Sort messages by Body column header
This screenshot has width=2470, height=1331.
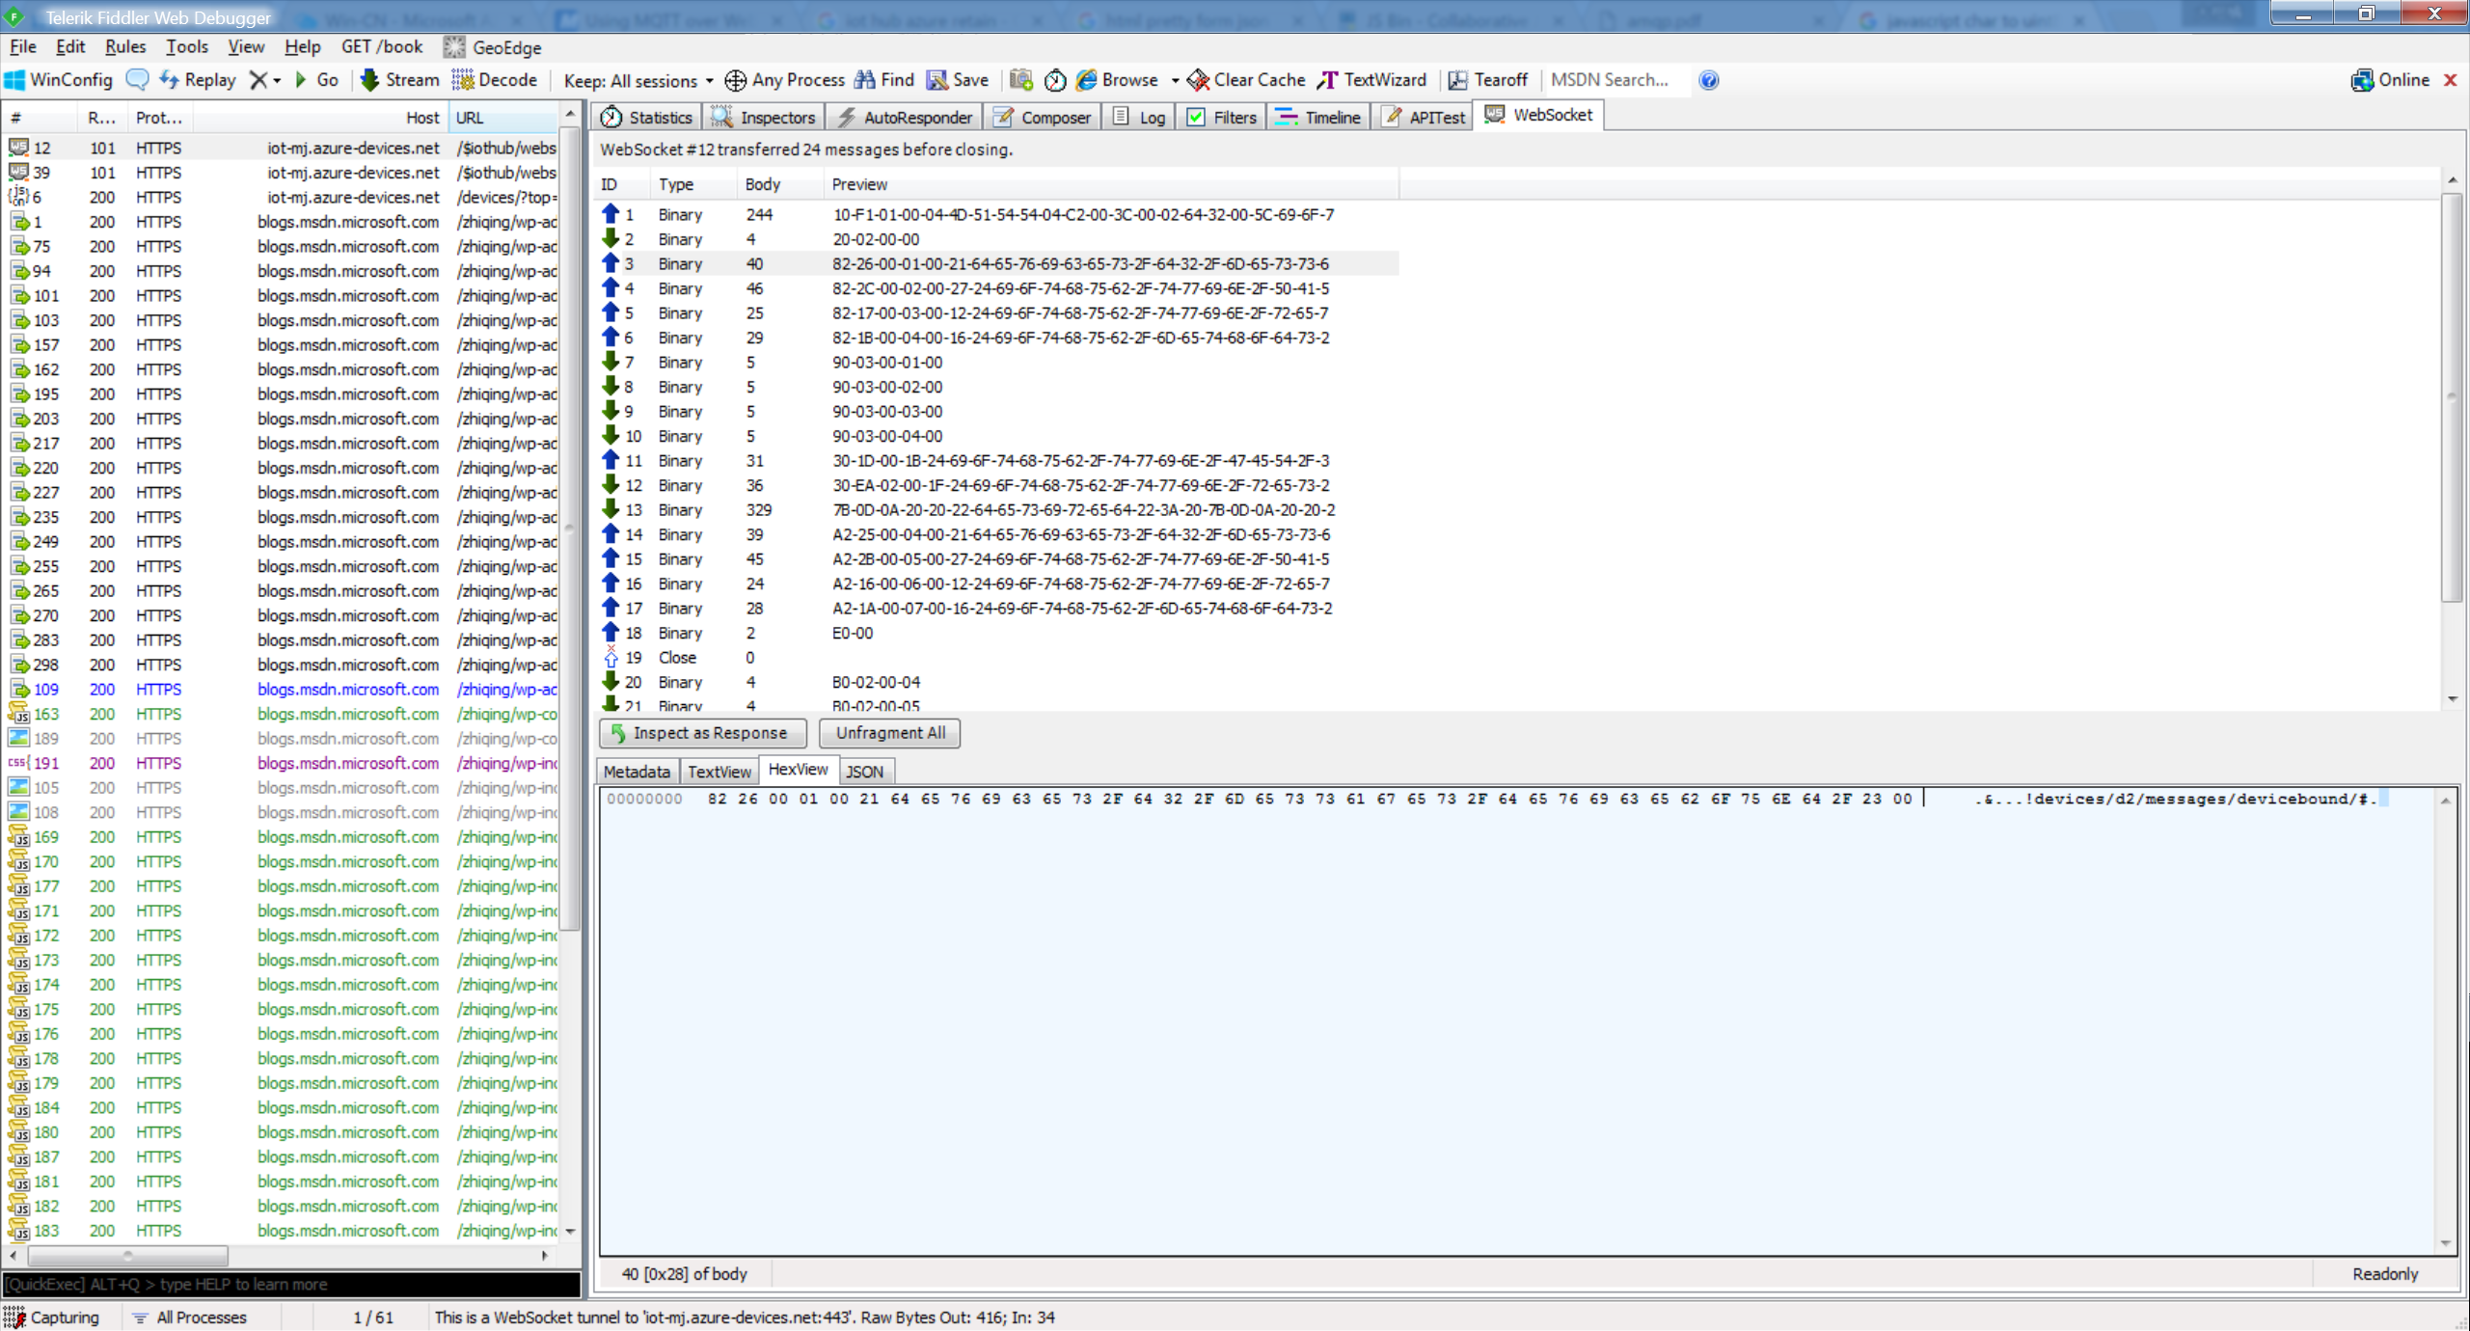[778, 184]
